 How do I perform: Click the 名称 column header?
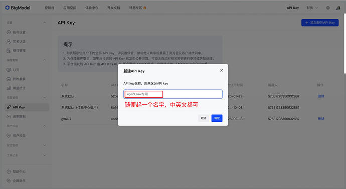64,85
